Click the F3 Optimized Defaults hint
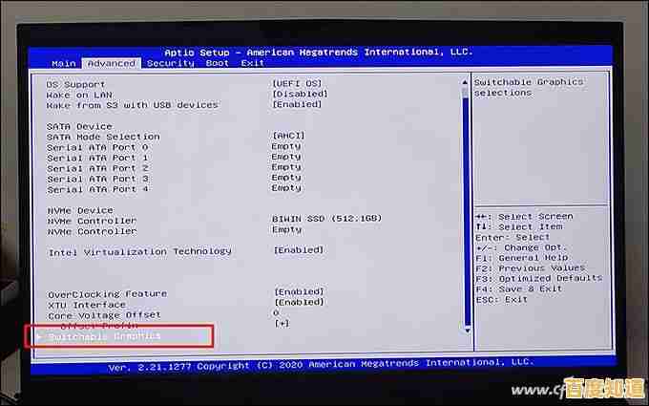 [x=538, y=278]
